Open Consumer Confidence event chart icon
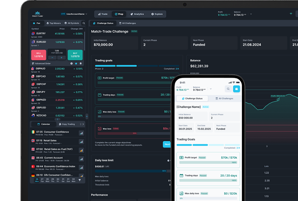This screenshot has width=298, height=201. [81, 133]
